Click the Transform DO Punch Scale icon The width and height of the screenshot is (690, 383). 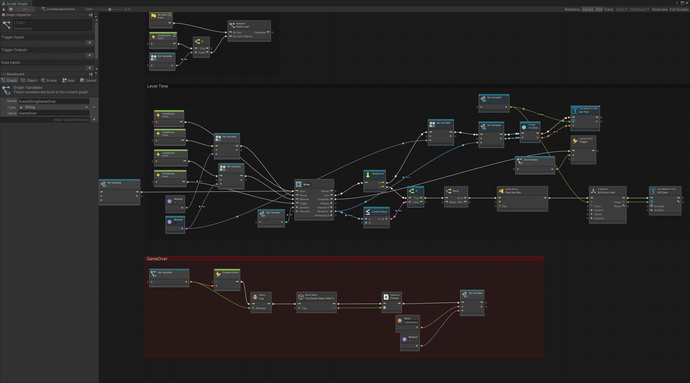(593, 191)
